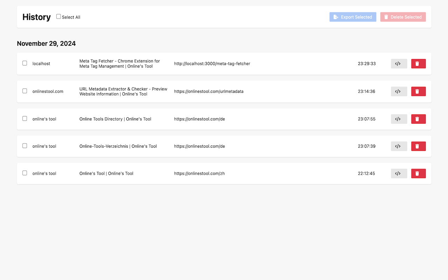This screenshot has width=448, height=280.
Task: Delete the Online-Tools-Verzeichnis history record
Action: tap(418, 146)
